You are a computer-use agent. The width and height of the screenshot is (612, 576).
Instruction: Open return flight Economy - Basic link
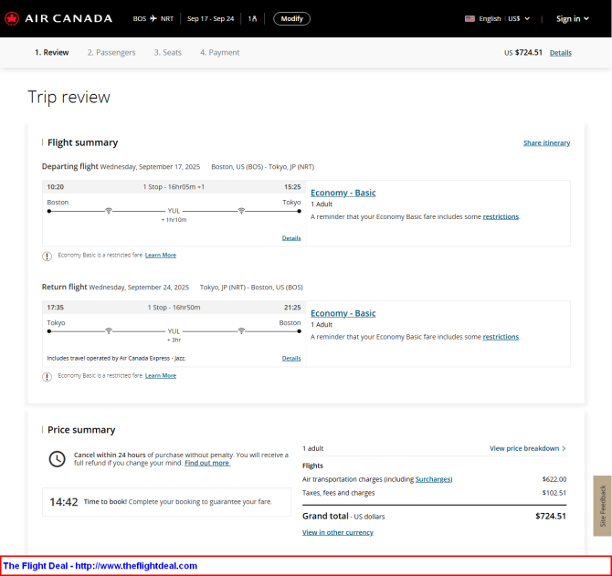[x=343, y=313]
